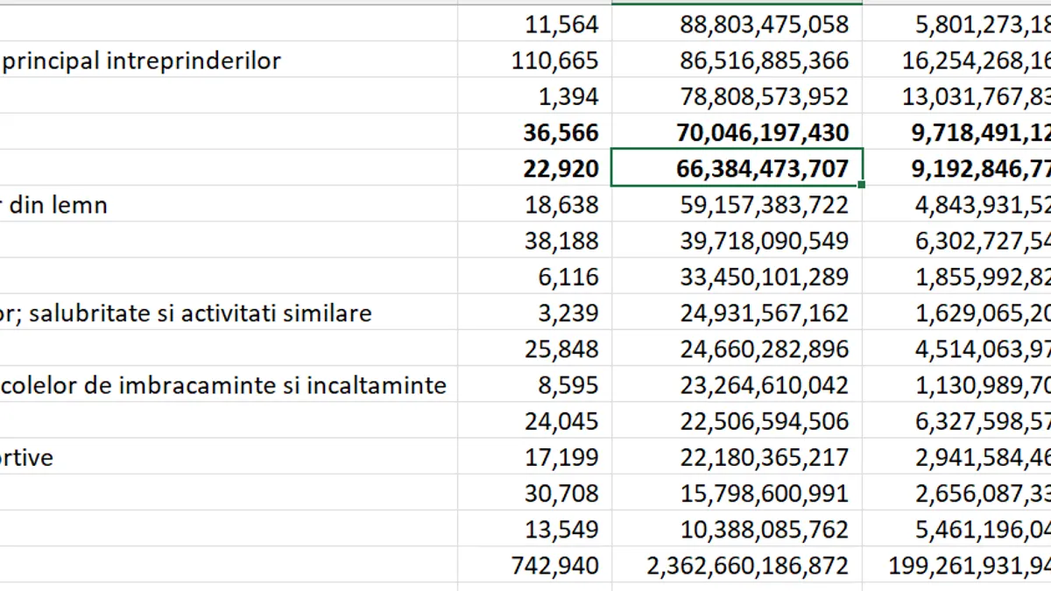Image resolution: width=1051 pixels, height=591 pixels.
Task: Click the 'salubritate si activitati similare' cell
Action: pyautogui.click(x=228, y=313)
